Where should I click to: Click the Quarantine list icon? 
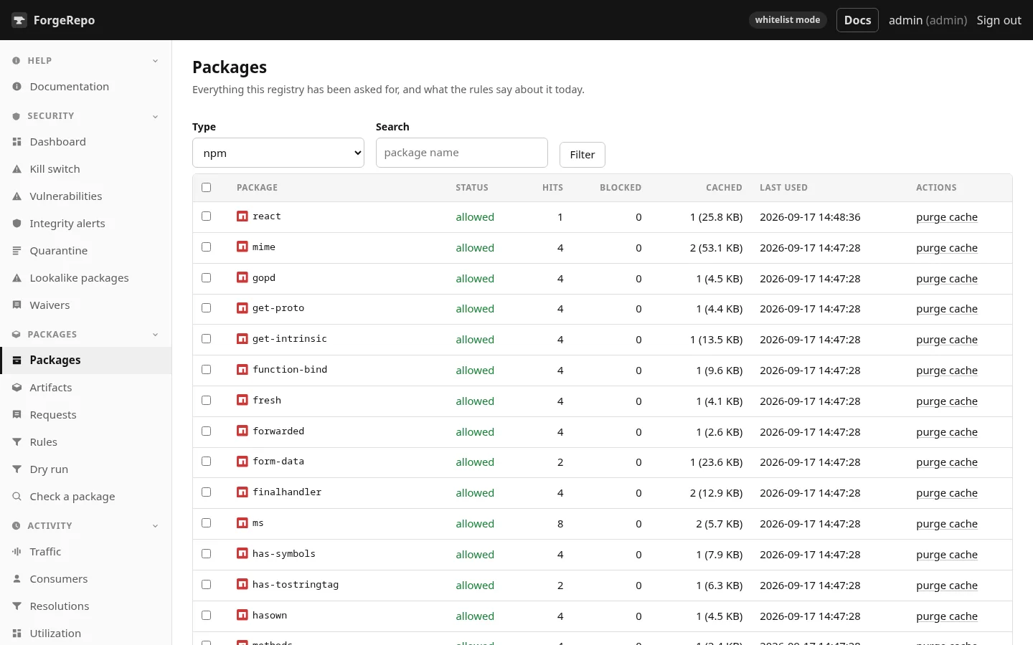click(x=16, y=251)
